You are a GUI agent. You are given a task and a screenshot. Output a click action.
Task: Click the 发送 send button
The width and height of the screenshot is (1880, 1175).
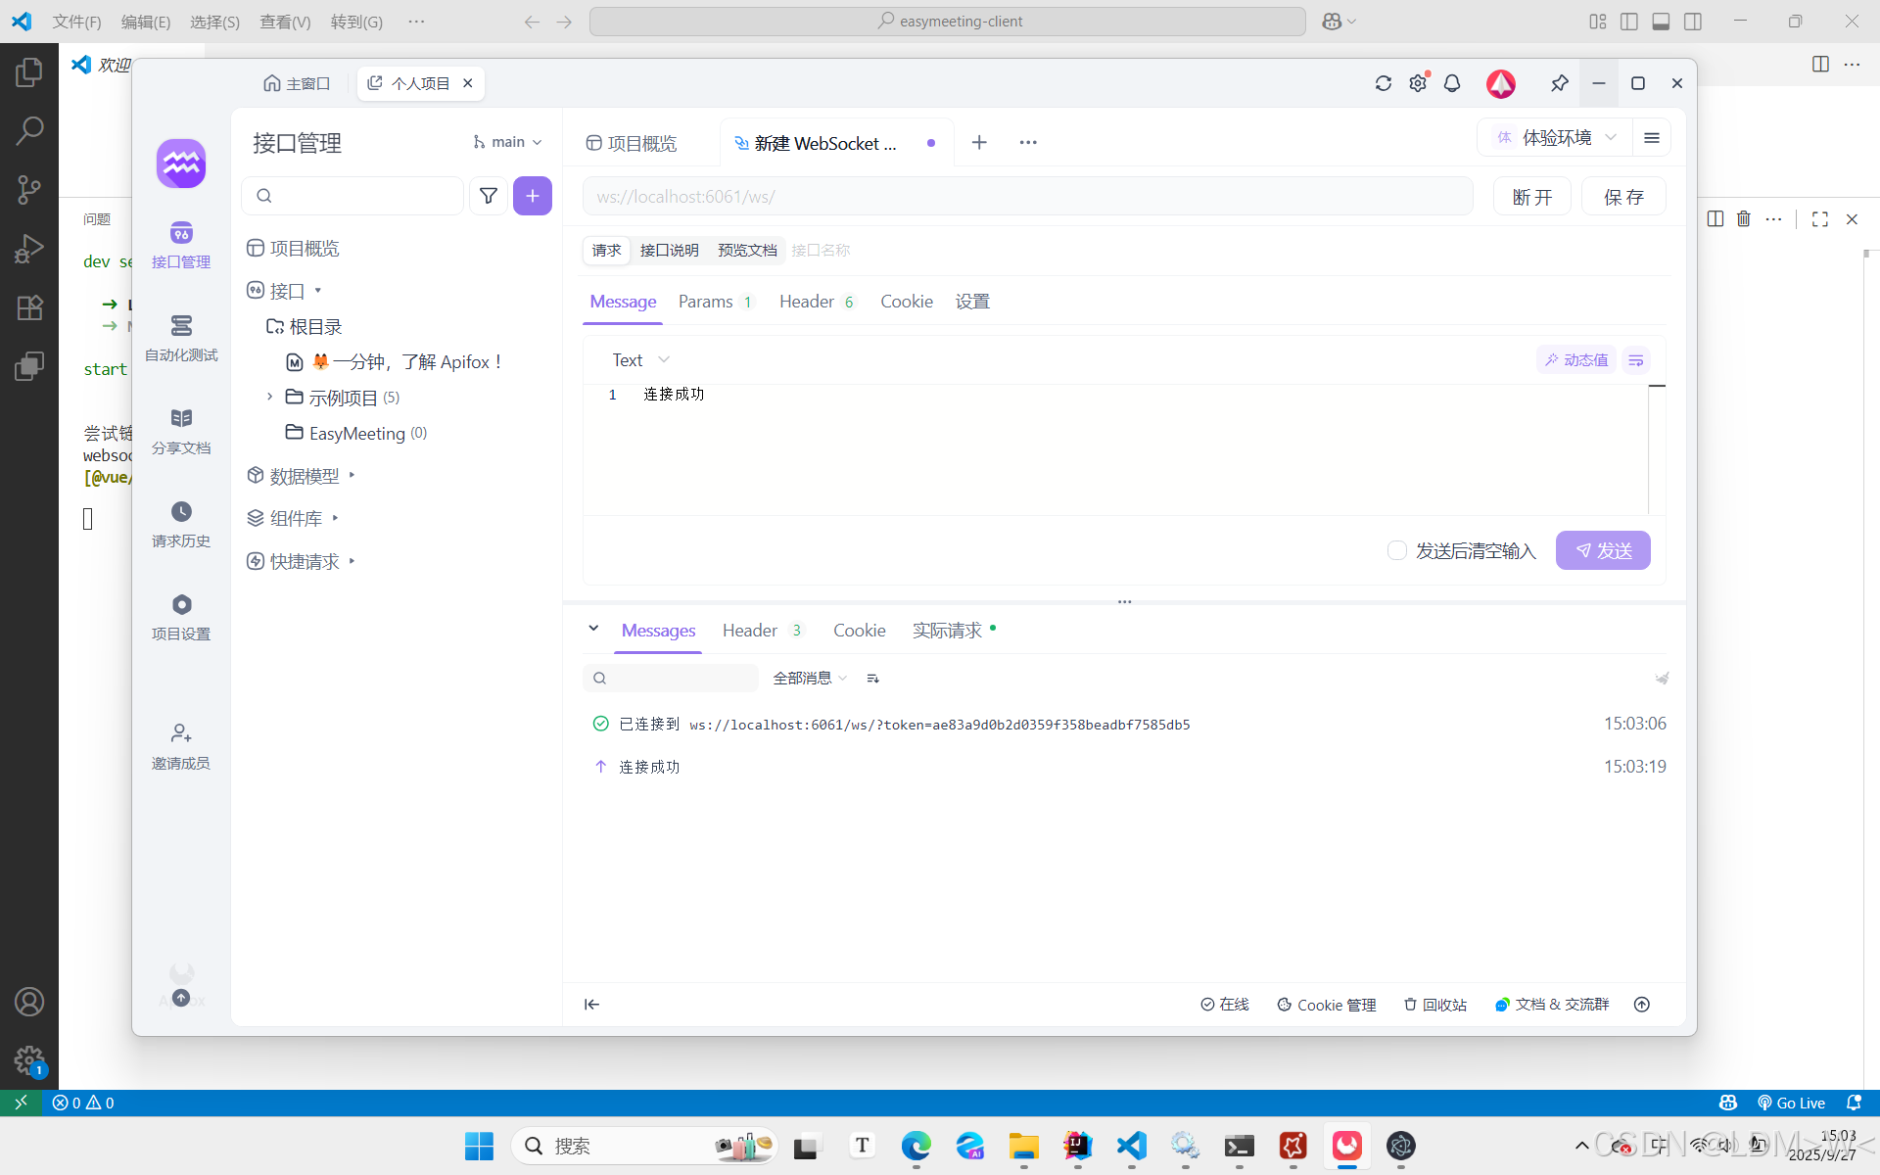point(1603,550)
